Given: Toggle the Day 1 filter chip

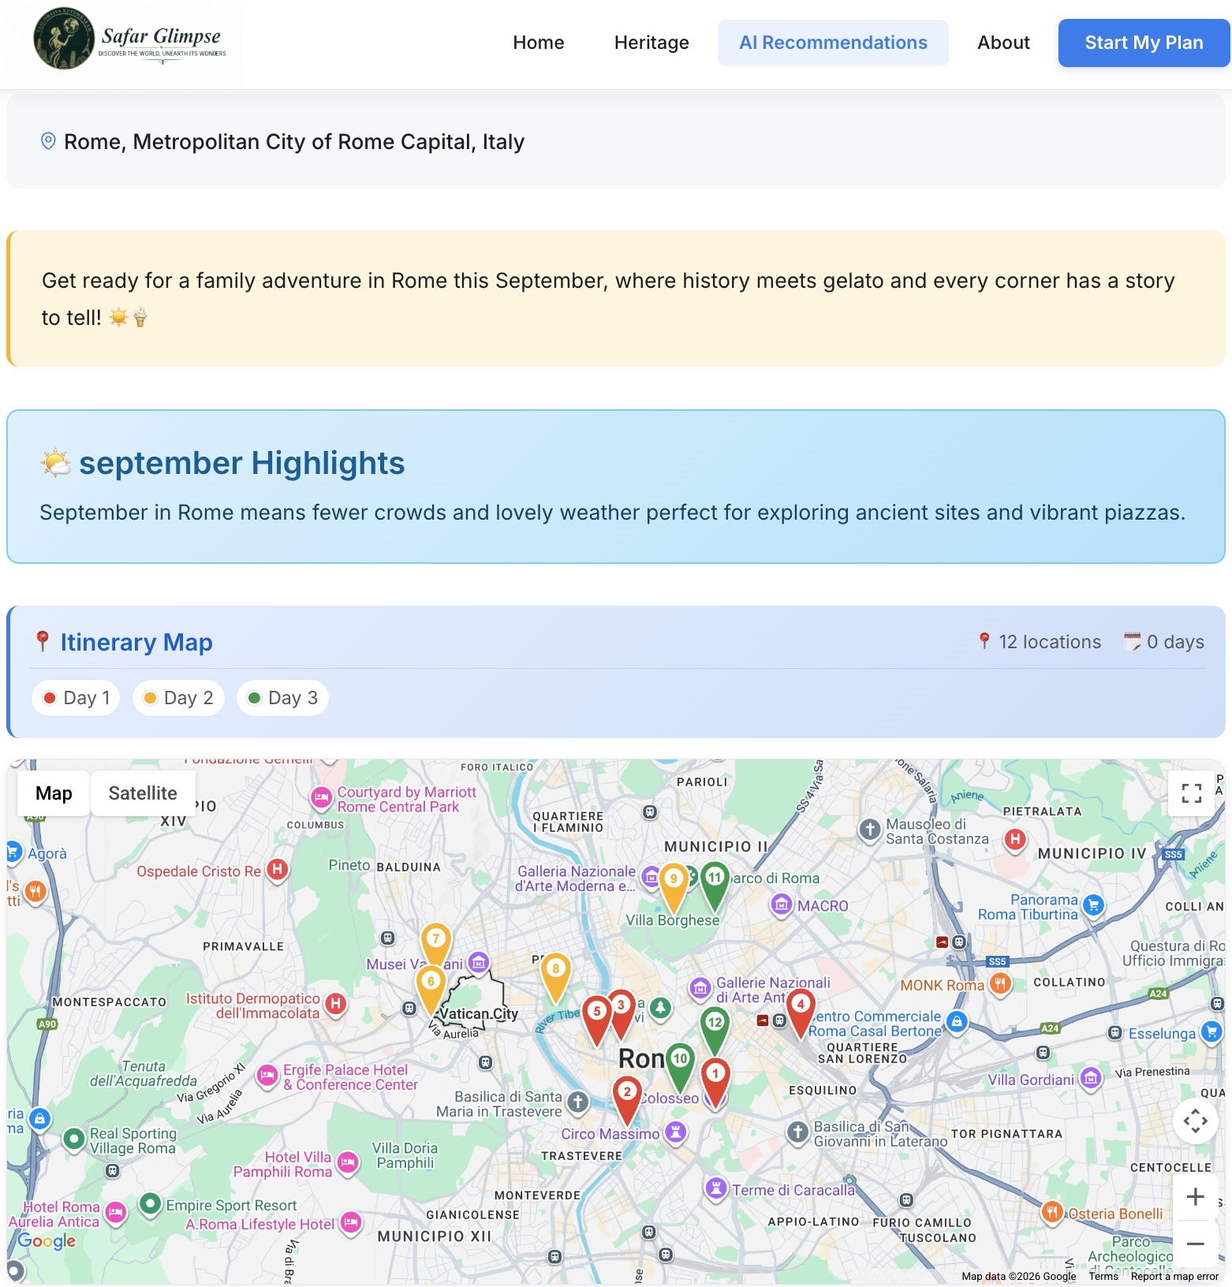Looking at the screenshot, I should pyautogui.click(x=77, y=698).
